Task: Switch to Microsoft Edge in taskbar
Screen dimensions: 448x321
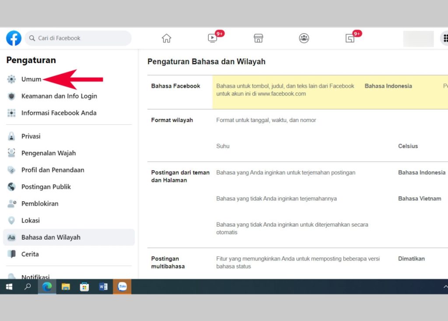Action: (47, 286)
